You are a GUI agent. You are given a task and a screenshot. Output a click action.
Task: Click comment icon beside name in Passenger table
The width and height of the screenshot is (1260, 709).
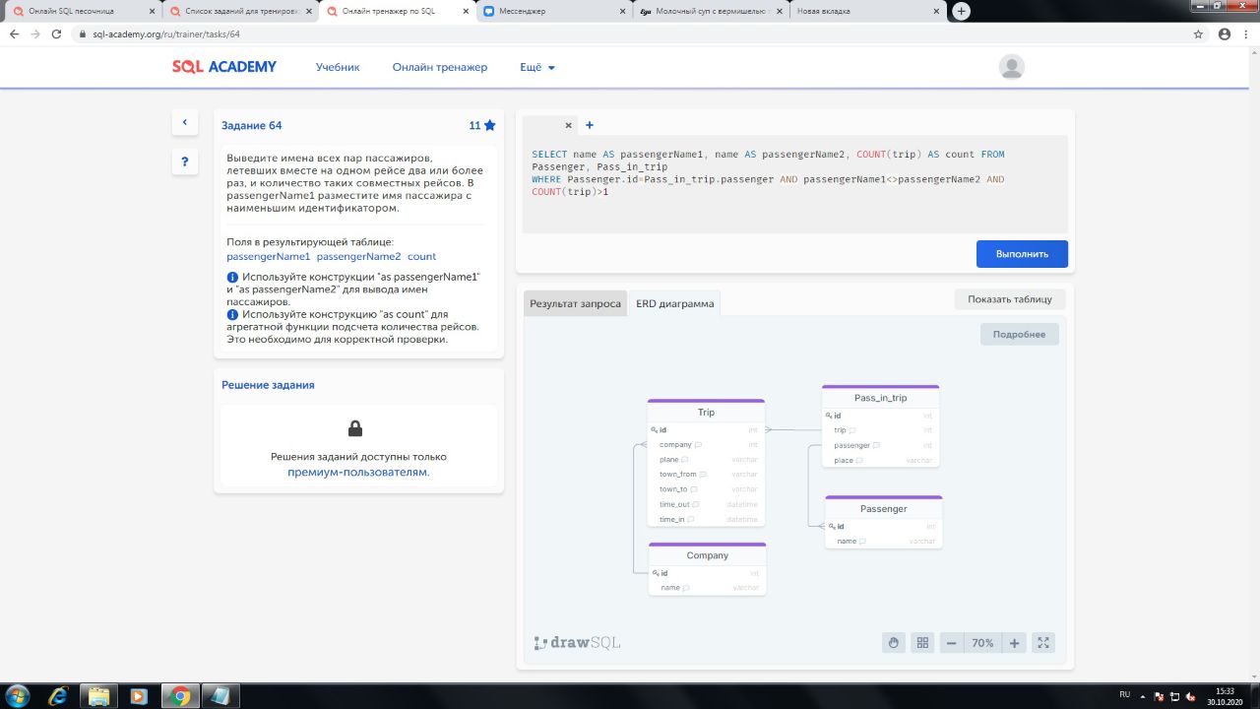[862, 541]
